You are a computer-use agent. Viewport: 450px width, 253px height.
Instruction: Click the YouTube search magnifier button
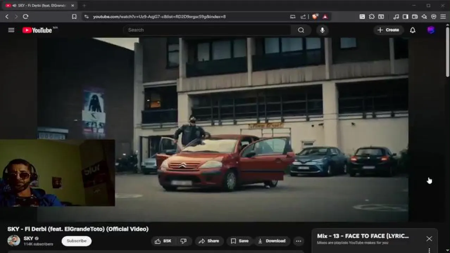pos(301,30)
